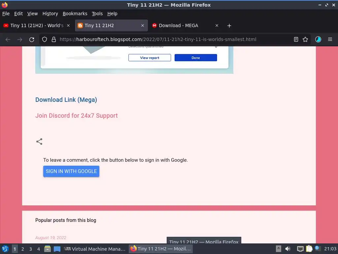Reload the current page

point(32,40)
